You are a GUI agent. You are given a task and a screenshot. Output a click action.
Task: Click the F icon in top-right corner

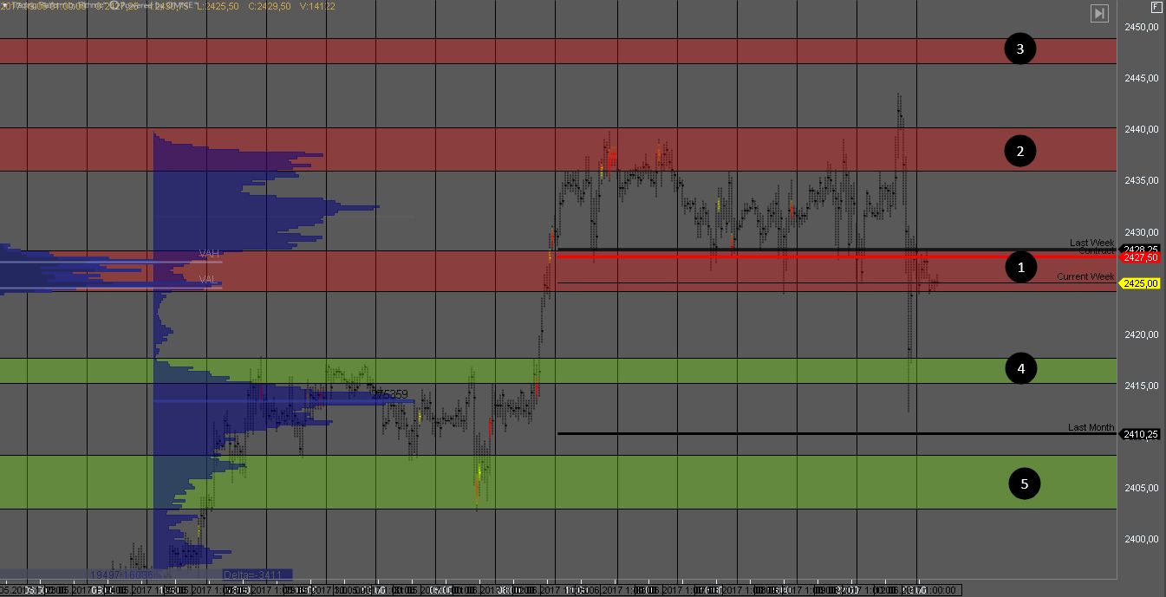click(x=1156, y=6)
